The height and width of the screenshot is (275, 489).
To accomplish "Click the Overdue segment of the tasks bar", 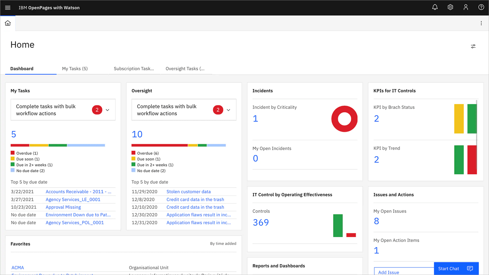I will (21, 145).
